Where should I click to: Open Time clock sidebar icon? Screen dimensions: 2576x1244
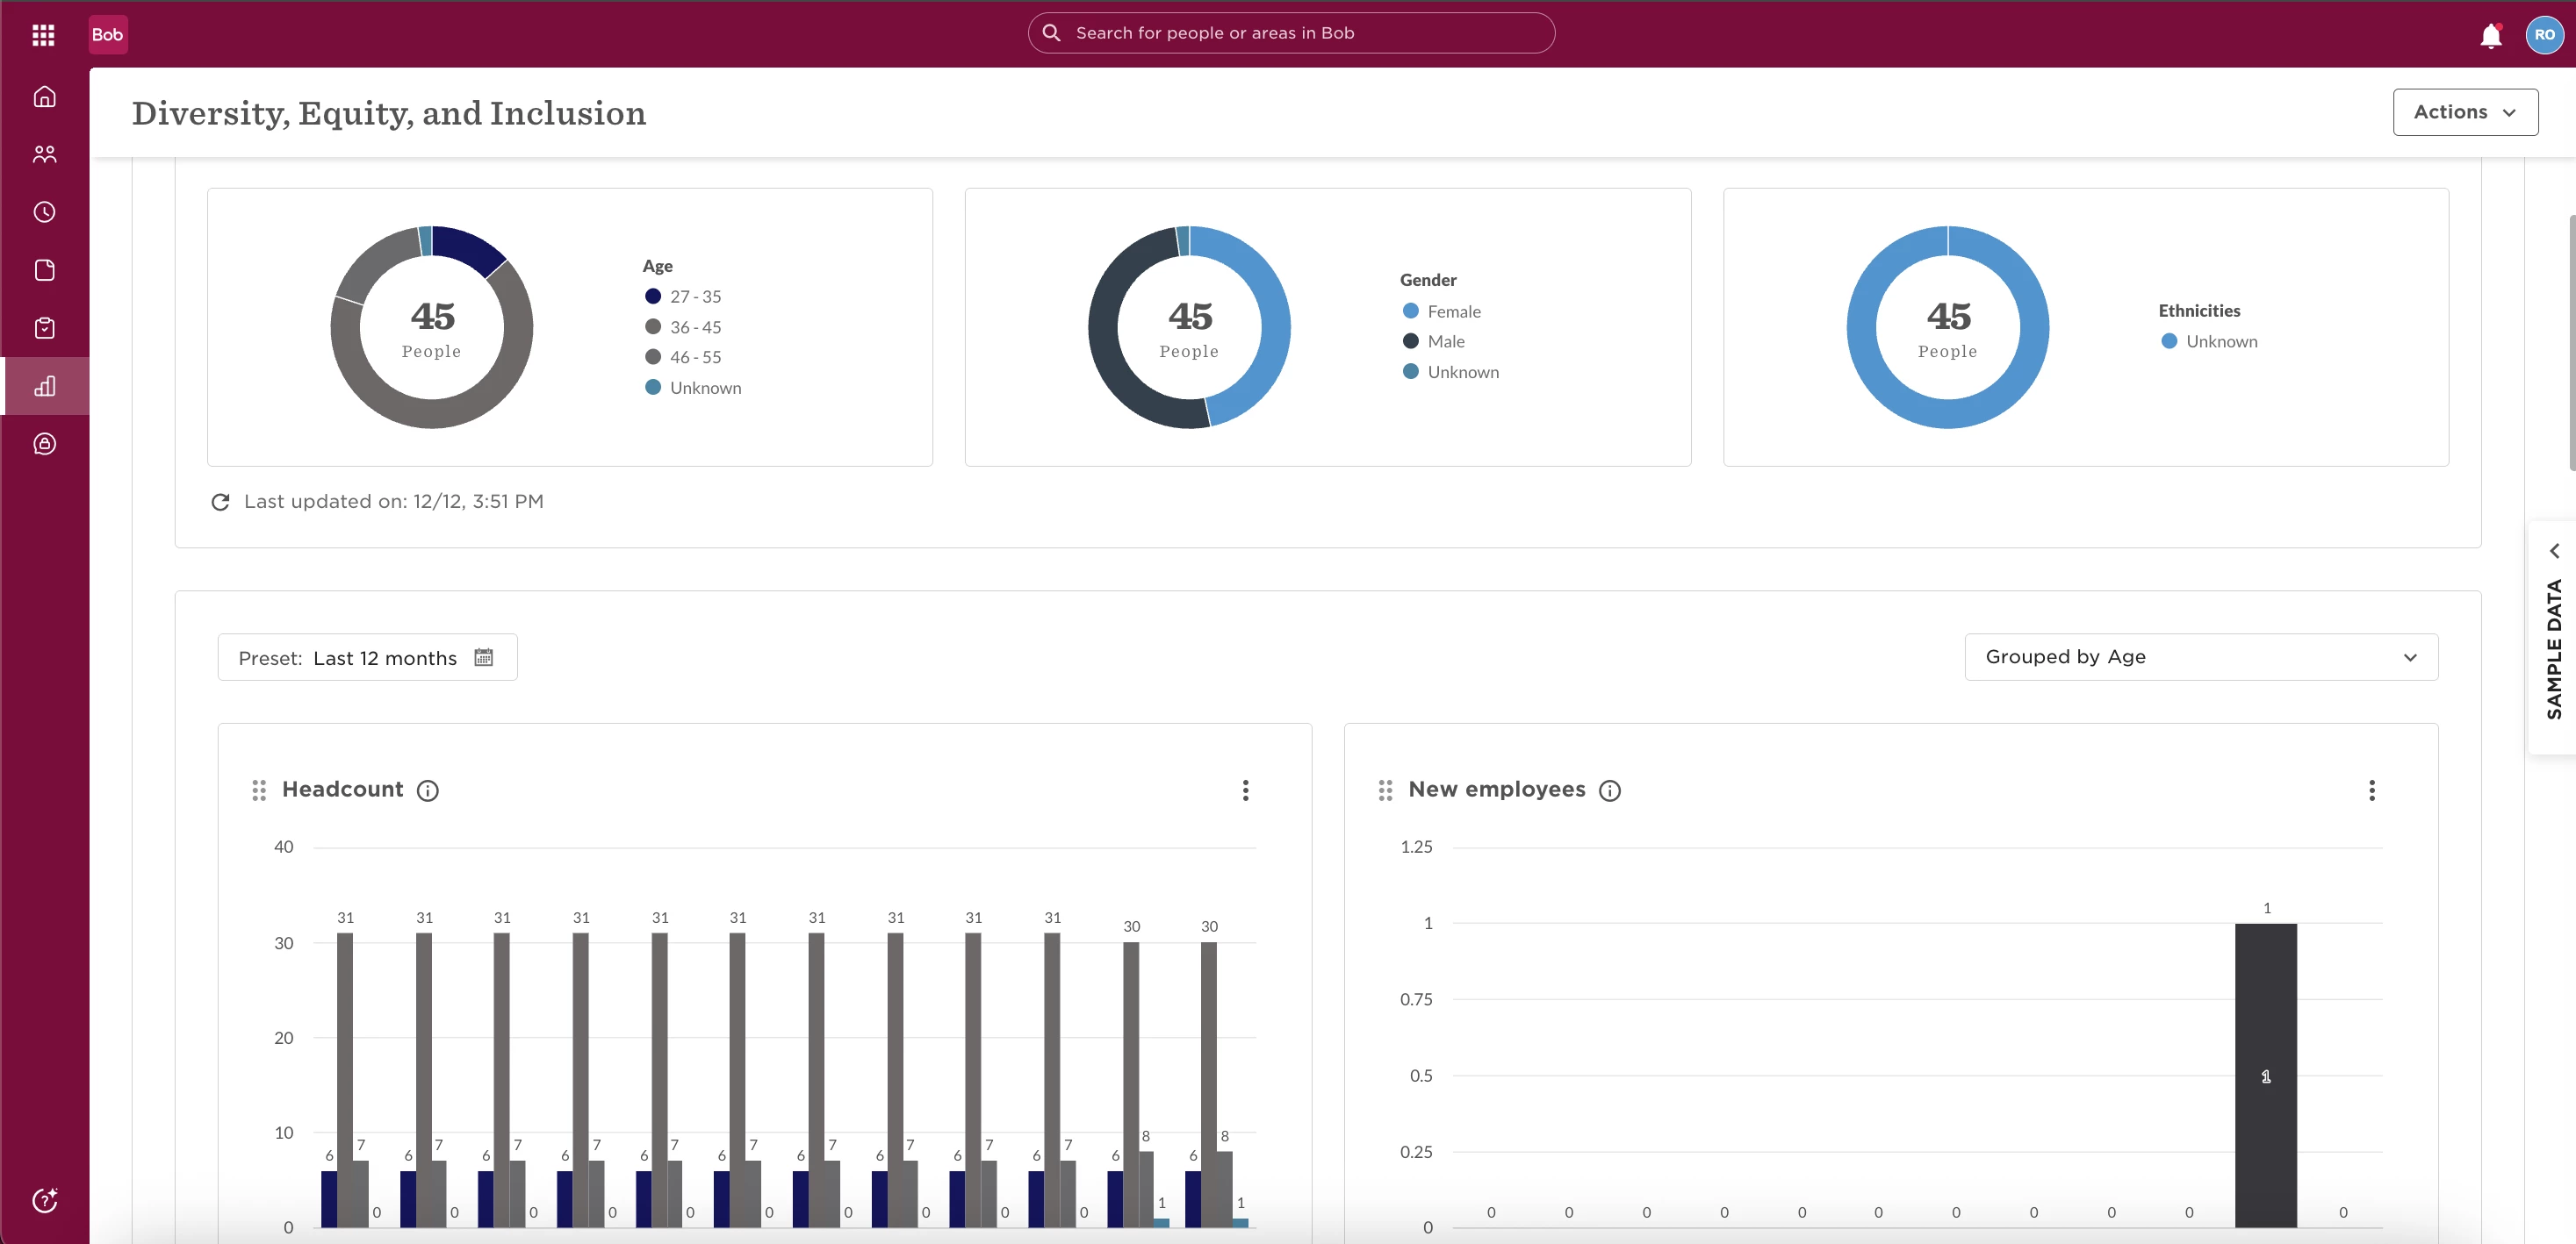point(44,211)
